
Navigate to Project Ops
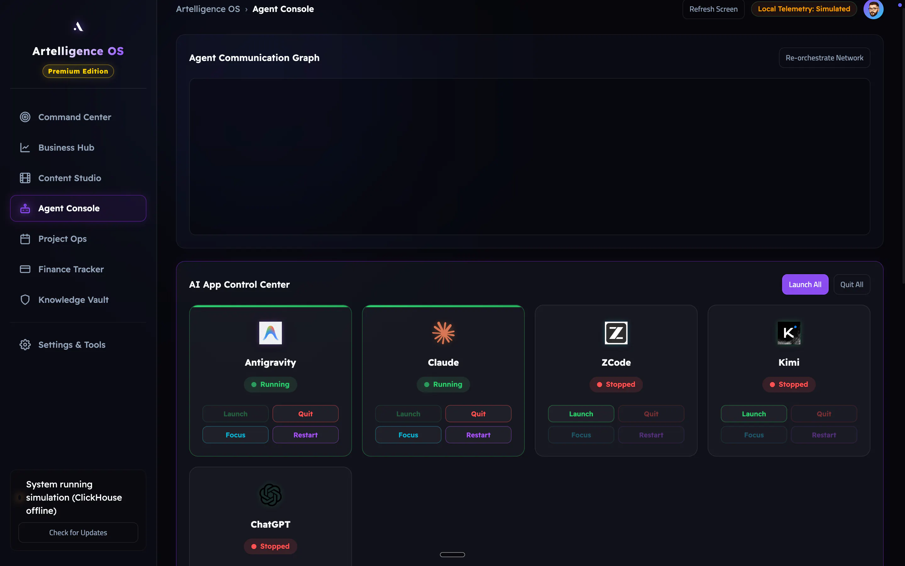(x=78, y=239)
